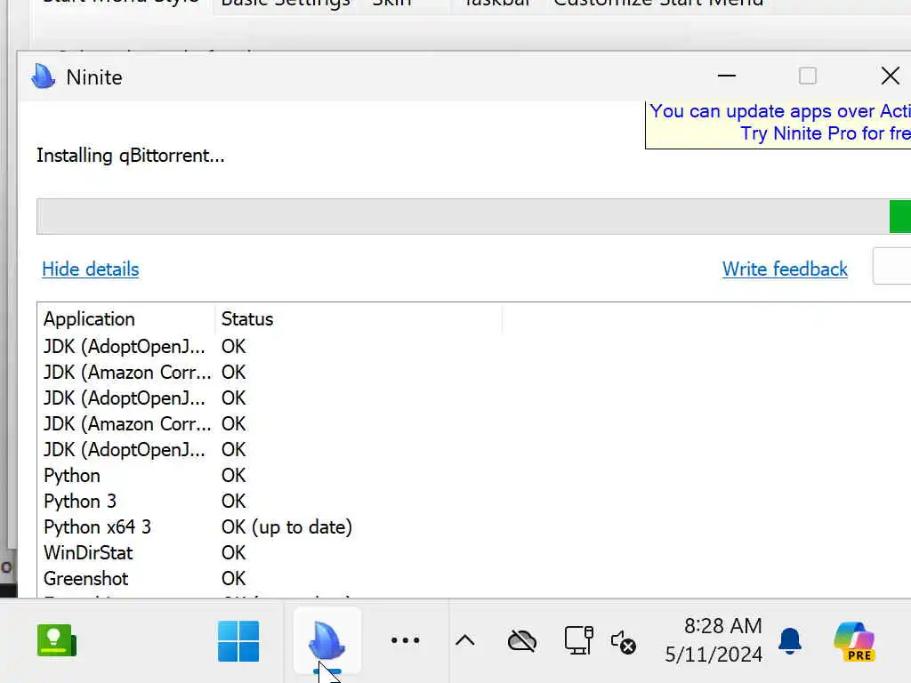911x683 pixels.
Task: Click the Ninite logo in title bar
Action: pyautogui.click(x=43, y=76)
